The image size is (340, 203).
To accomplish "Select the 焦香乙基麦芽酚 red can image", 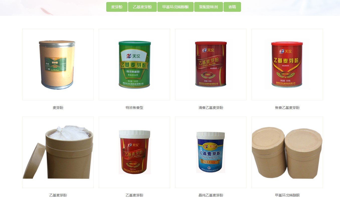I will coord(287,64).
